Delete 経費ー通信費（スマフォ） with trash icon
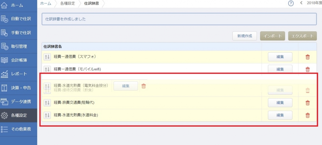This screenshot has height=145, width=322. [x=308, y=57]
